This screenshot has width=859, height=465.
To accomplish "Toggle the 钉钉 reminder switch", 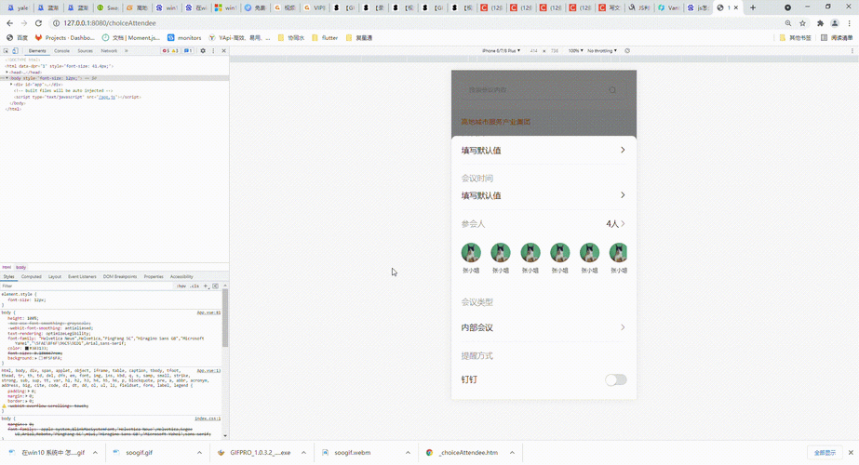I will tap(616, 379).
